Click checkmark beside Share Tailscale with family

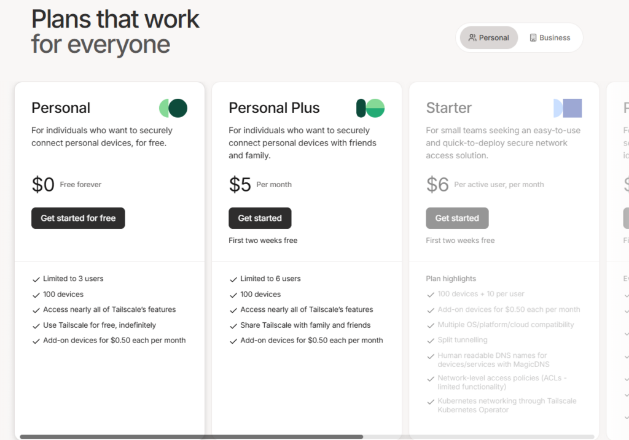tap(233, 326)
